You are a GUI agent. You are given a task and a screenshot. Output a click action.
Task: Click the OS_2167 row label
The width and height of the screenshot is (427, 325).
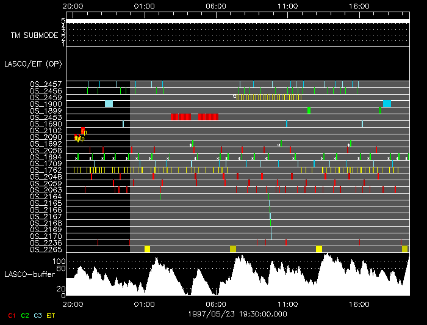(x=46, y=216)
